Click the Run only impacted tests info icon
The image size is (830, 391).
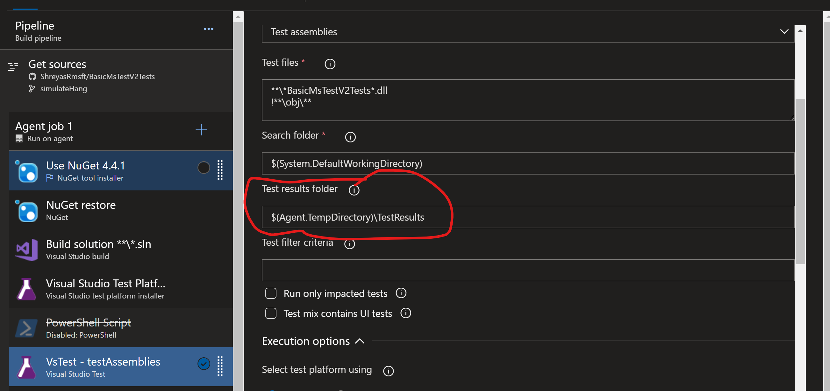[x=401, y=293]
